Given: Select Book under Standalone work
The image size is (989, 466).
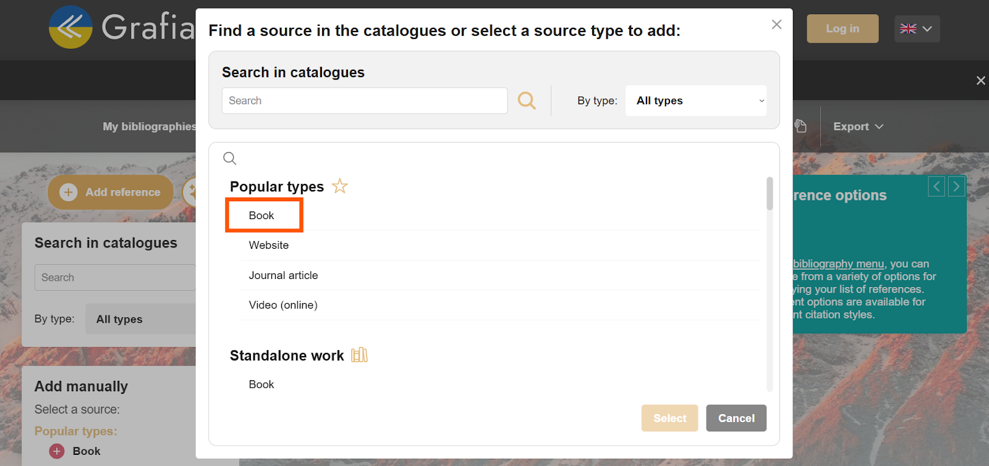Looking at the screenshot, I should (x=261, y=385).
